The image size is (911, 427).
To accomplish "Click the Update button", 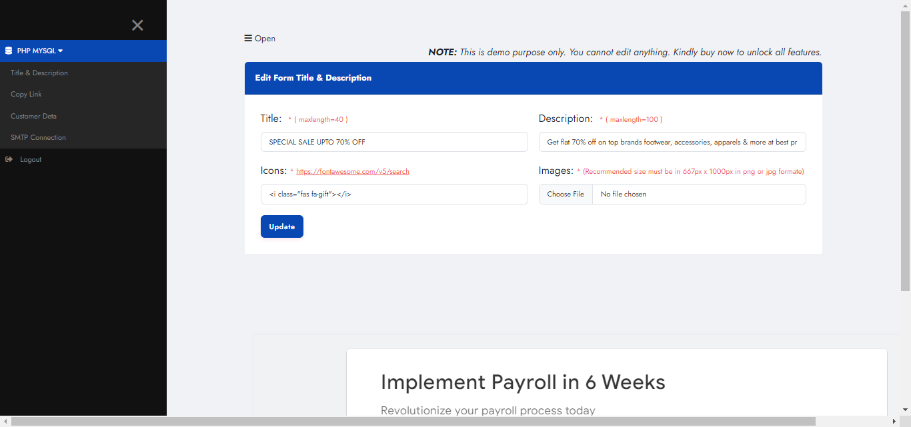I will pos(281,226).
